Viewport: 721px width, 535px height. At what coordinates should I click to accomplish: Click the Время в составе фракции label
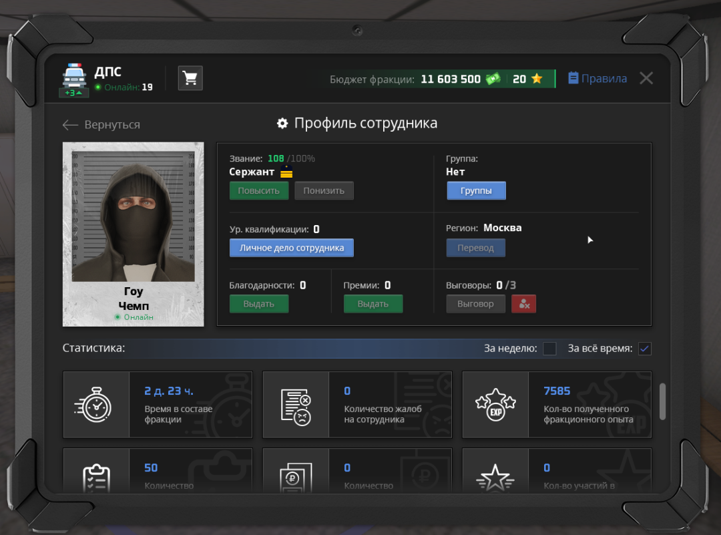pyautogui.click(x=178, y=414)
